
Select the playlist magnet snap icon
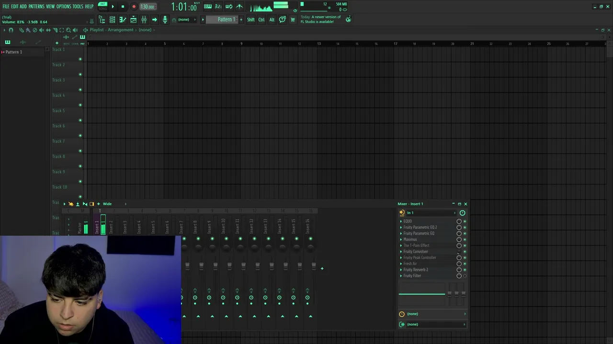[11, 30]
